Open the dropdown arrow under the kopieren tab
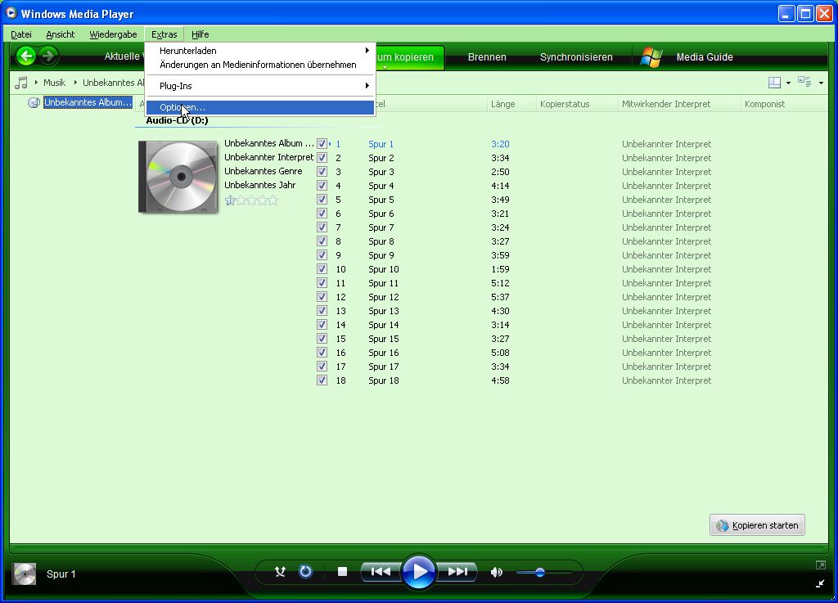 pos(385,67)
